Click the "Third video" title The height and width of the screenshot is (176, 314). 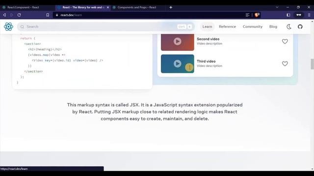tap(206, 61)
